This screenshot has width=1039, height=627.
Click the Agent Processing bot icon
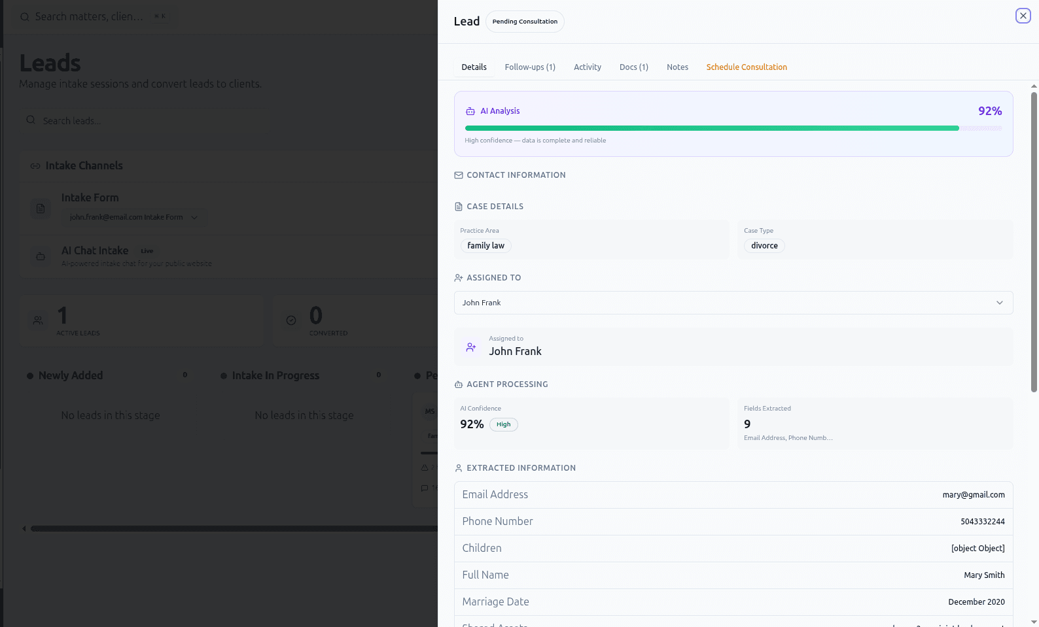tap(459, 384)
